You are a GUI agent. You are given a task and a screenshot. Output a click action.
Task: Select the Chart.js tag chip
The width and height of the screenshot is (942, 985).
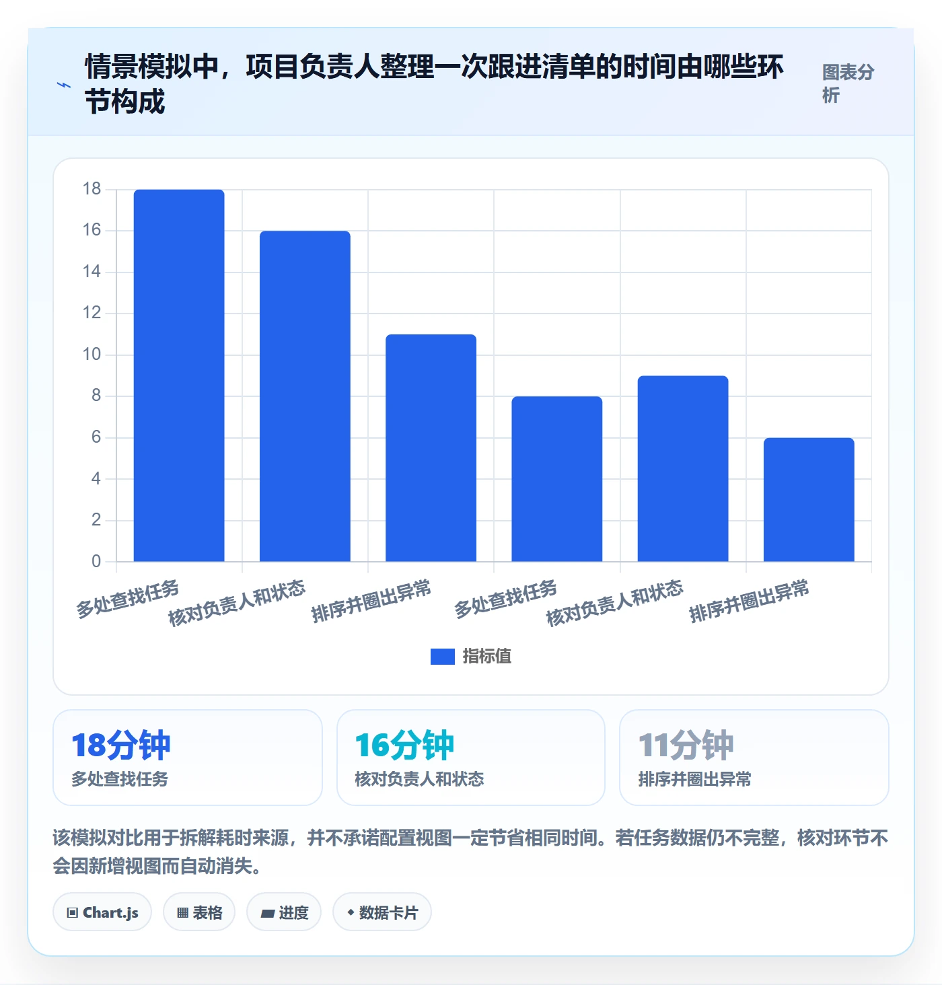point(102,912)
